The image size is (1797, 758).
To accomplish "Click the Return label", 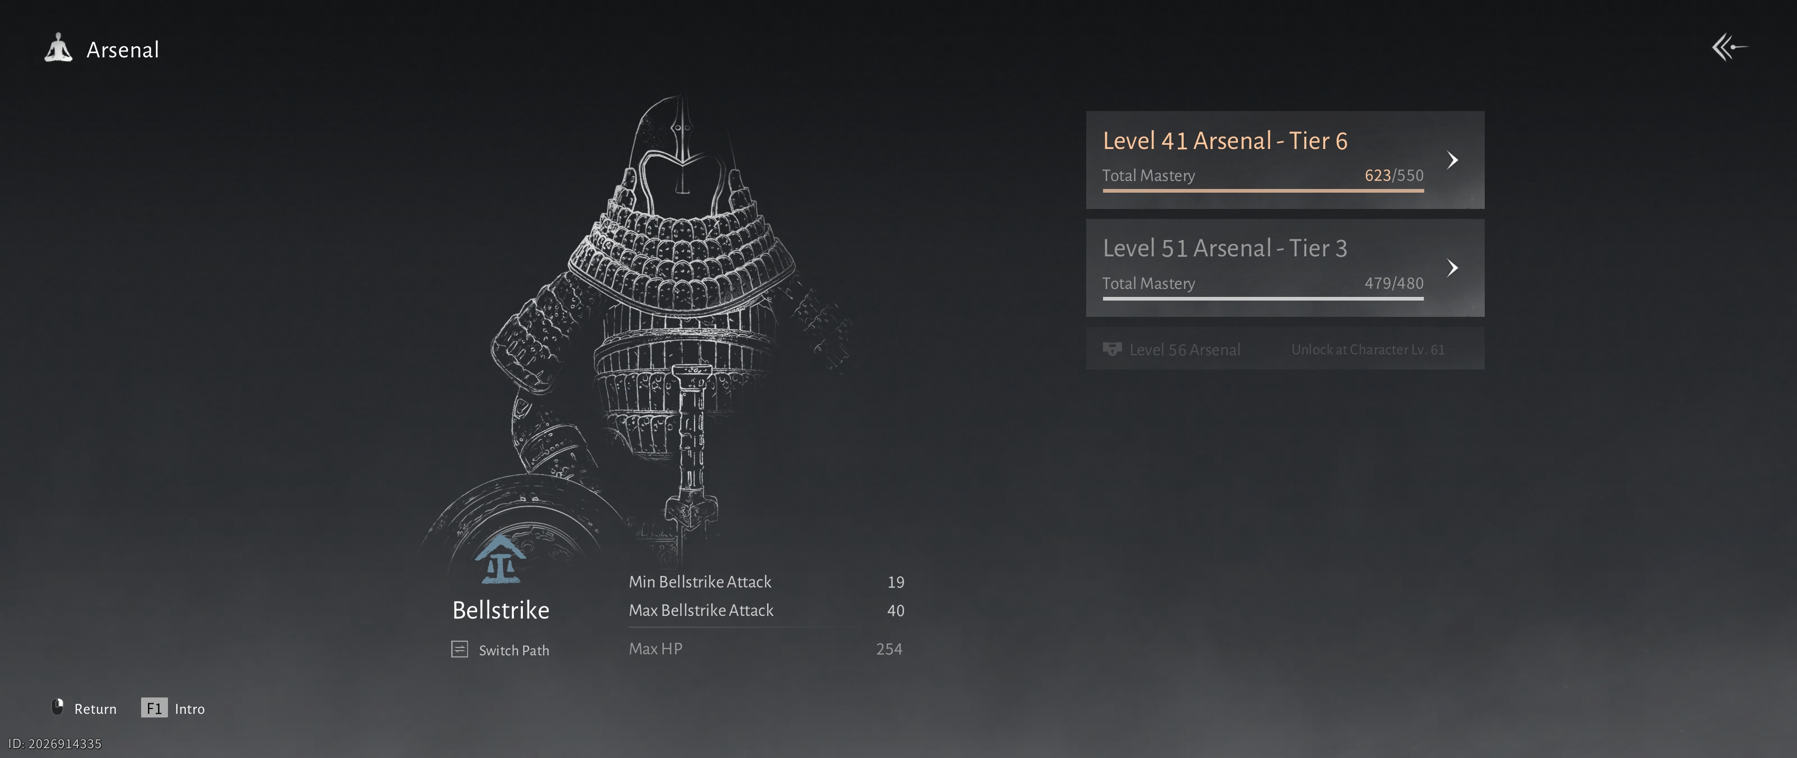I will point(96,709).
